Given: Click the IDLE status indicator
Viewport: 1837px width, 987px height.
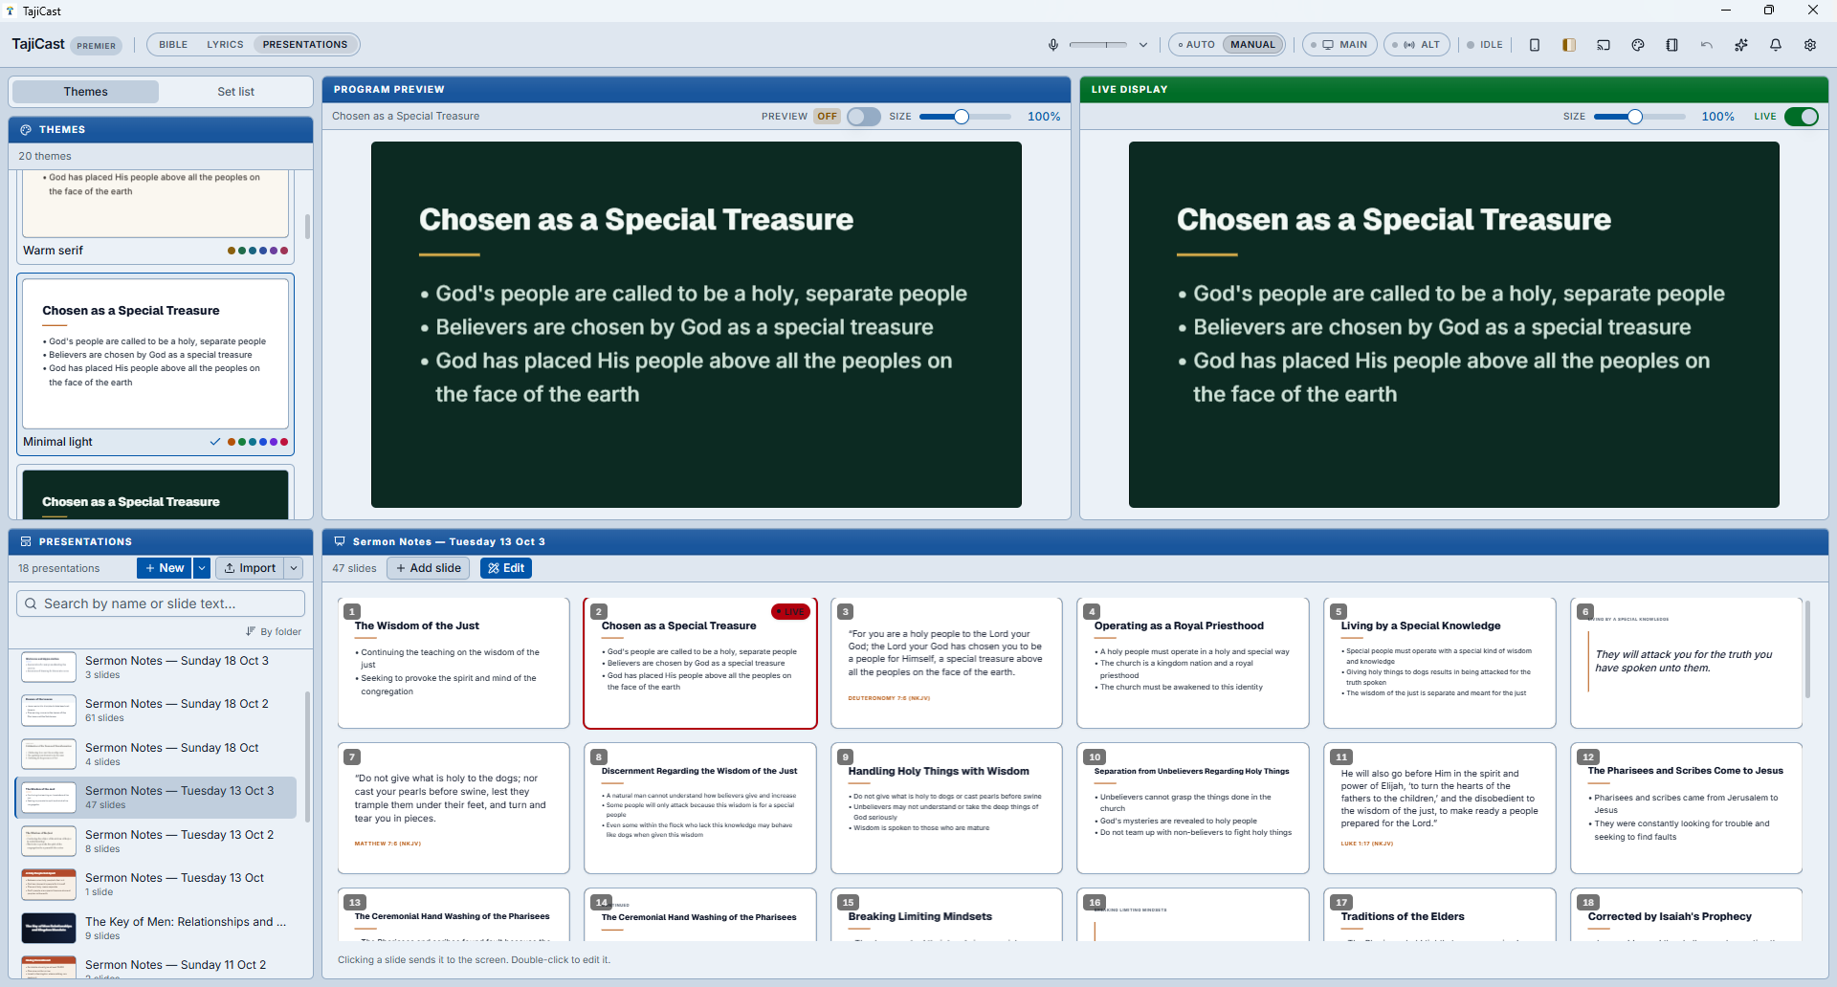Looking at the screenshot, I should 1486,45.
